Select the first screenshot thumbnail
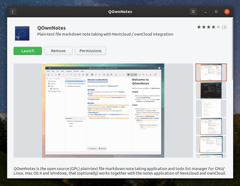The height and width of the screenshot is (186, 240). pos(211,72)
